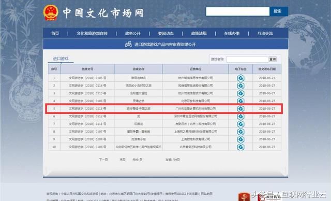Click the 批准文号 column header
Screen dimensions: 331x201
(87, 69)
